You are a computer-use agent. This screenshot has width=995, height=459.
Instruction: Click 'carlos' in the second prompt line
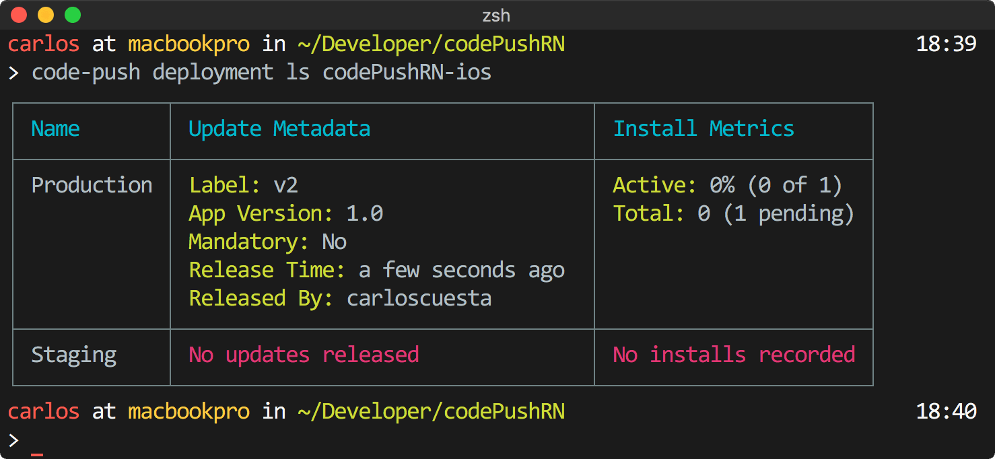44,411
